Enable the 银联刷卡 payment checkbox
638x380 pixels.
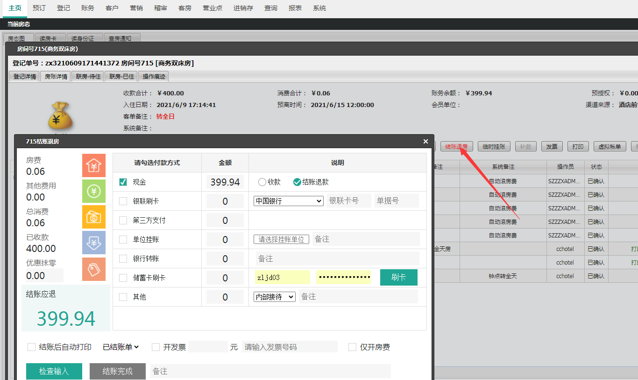pyautogui.click(x=123, y=201)
